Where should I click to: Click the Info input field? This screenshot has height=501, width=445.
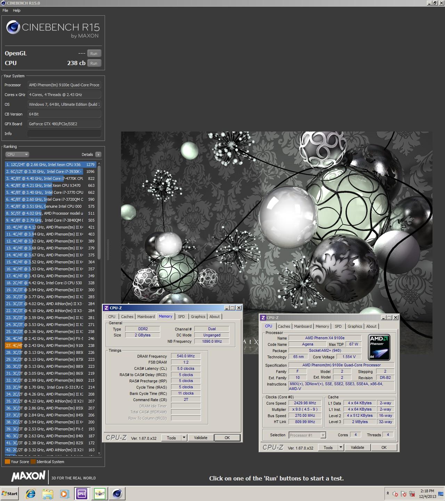tap(64, 134)
